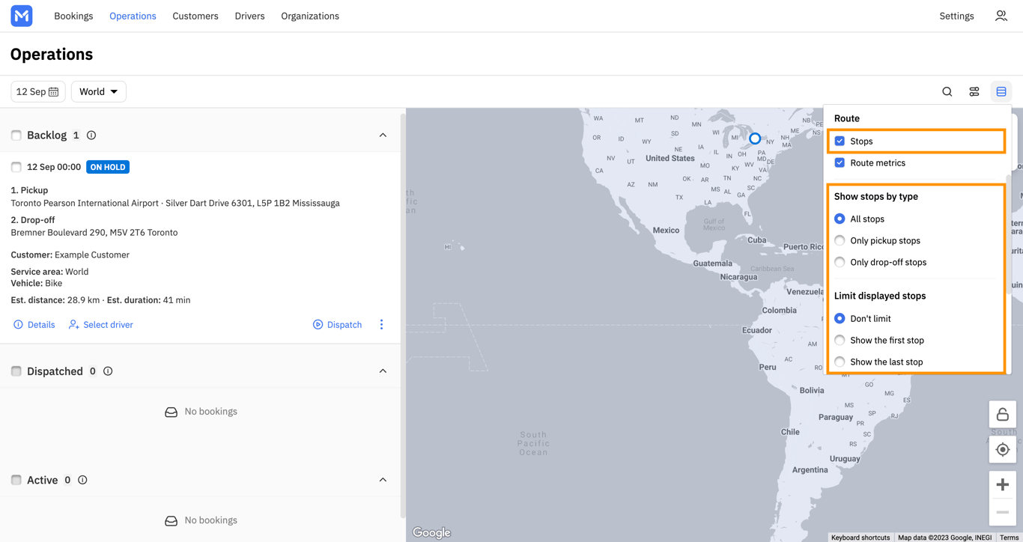Open the World service area dropdown

click(99, 91)
